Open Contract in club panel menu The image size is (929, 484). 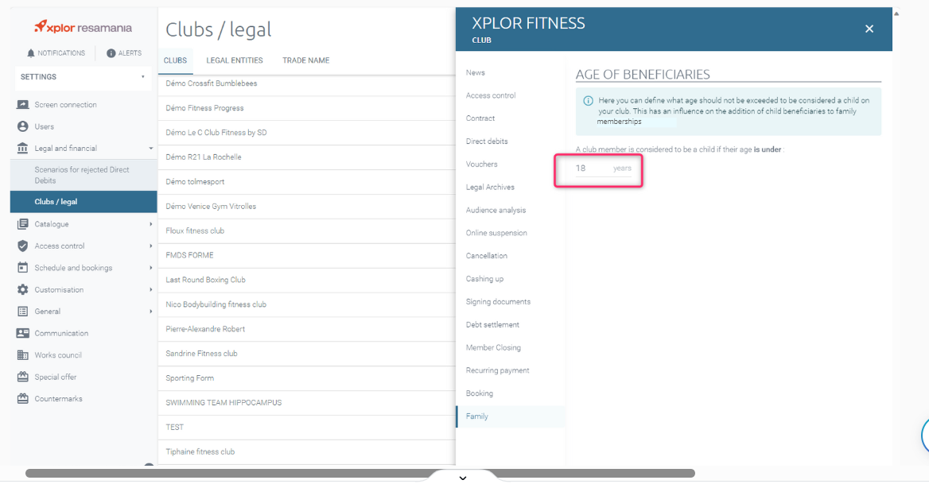coord(480,118)
